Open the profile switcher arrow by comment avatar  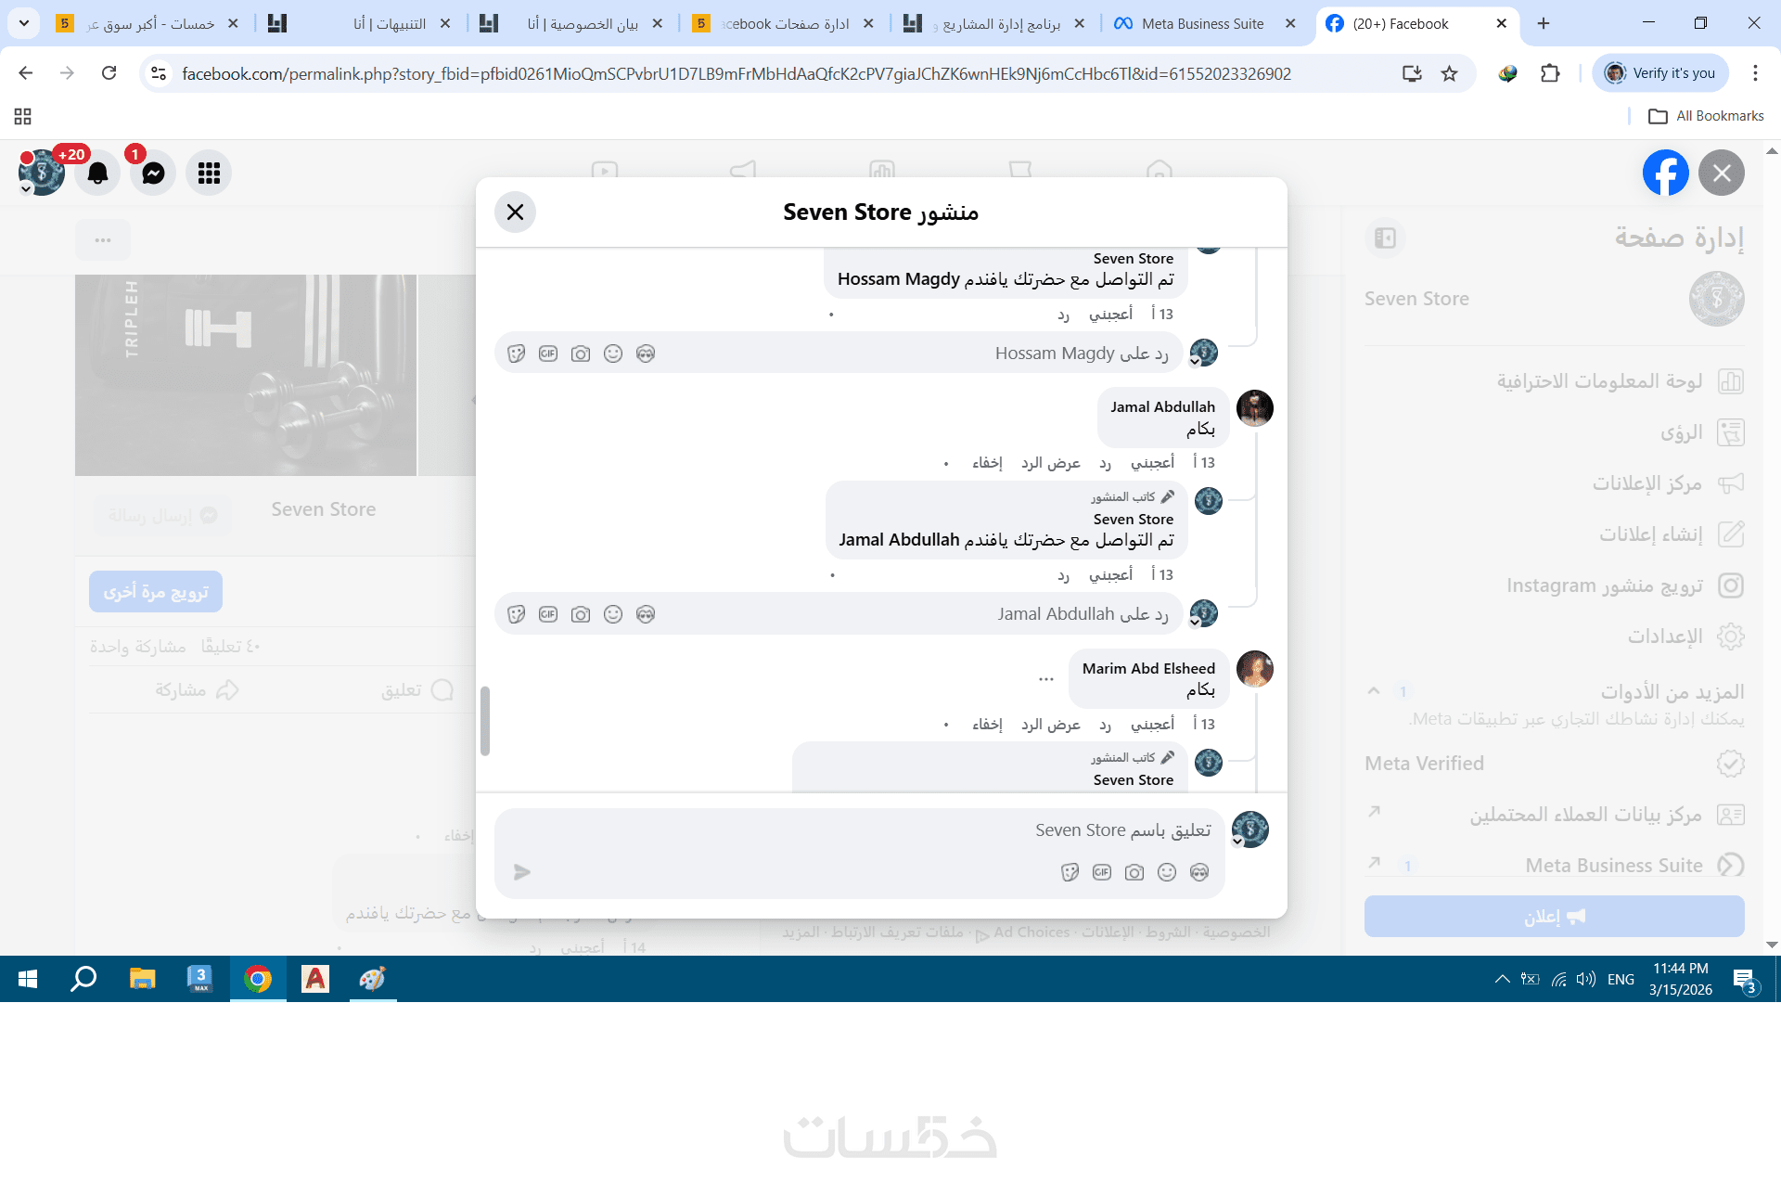(x=1237, y=842)
